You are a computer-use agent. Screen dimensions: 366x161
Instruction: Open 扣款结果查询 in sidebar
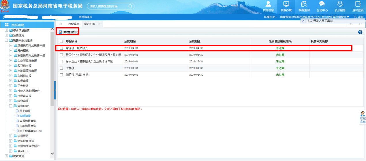pos(28,126)
